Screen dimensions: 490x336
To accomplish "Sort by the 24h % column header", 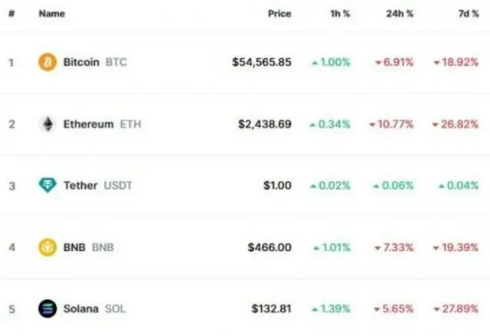I will 400,14.
